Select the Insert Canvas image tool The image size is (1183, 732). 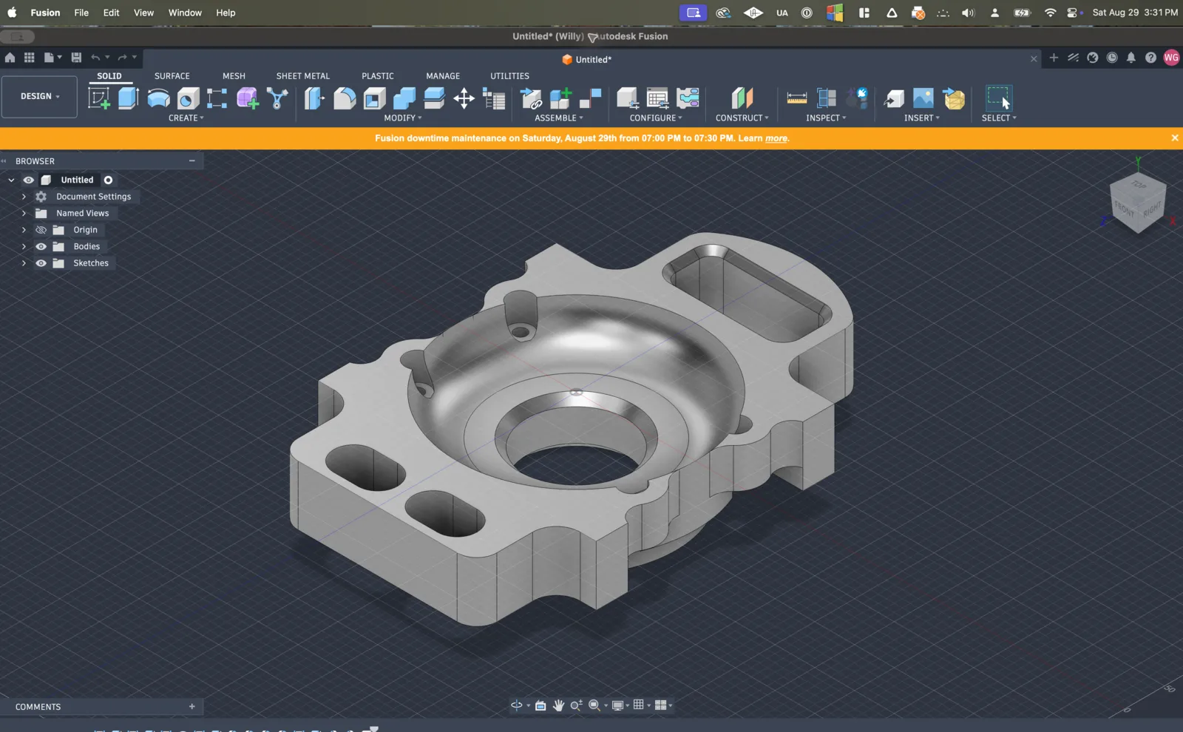(x=923, y=98)
